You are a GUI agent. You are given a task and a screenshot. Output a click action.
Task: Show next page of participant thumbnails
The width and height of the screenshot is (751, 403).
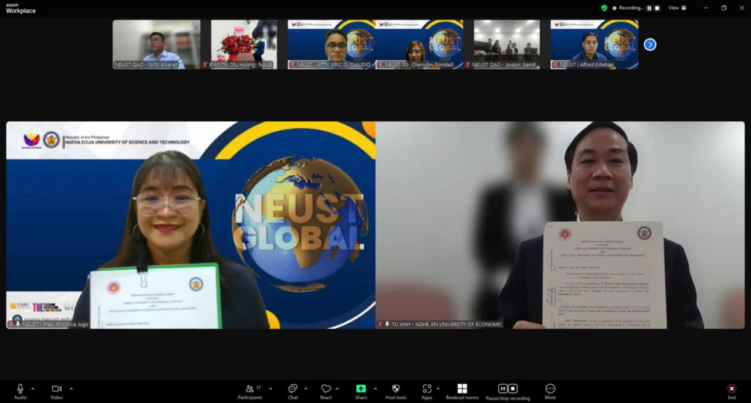tap(650, 45)
